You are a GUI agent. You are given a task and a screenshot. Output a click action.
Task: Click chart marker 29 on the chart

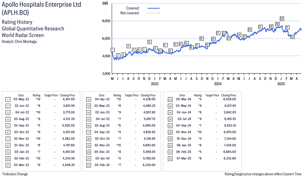click(x=277, y=24)
